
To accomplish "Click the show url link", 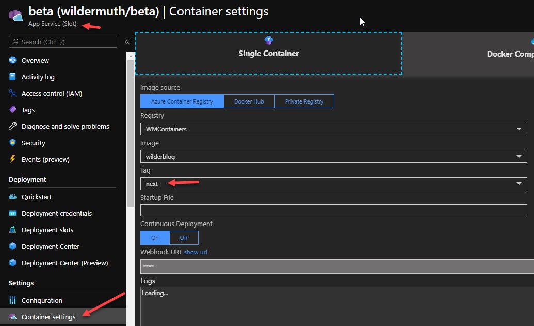I will (196, 252).
